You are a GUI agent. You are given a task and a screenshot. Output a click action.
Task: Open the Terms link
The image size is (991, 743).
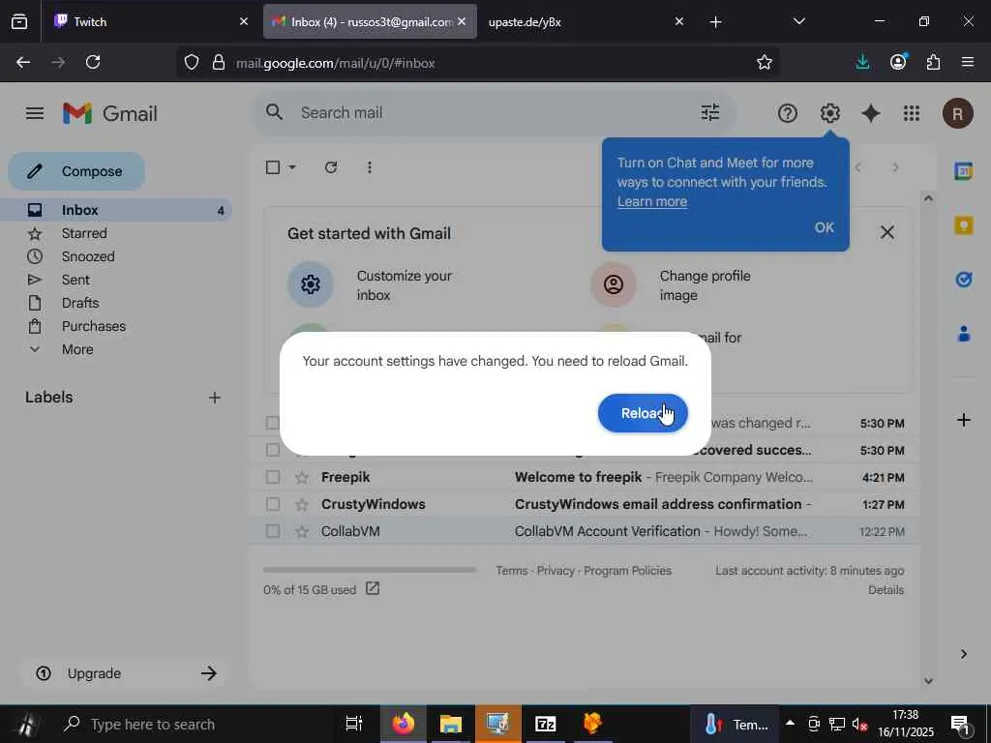click(511, 571)
